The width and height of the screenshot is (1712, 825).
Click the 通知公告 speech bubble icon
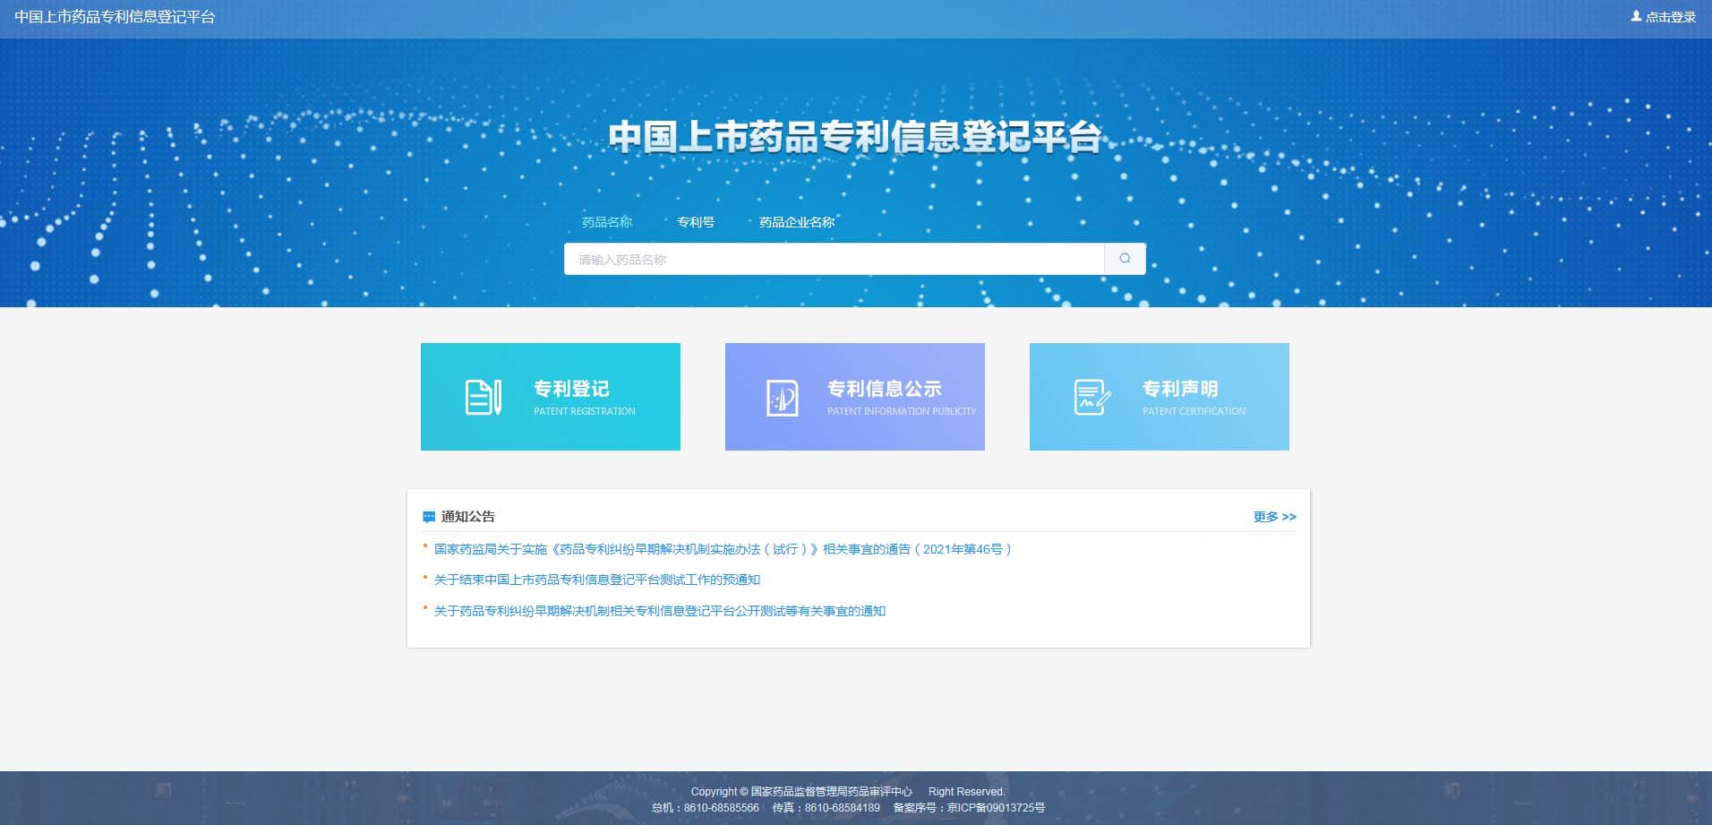(429, 517)
